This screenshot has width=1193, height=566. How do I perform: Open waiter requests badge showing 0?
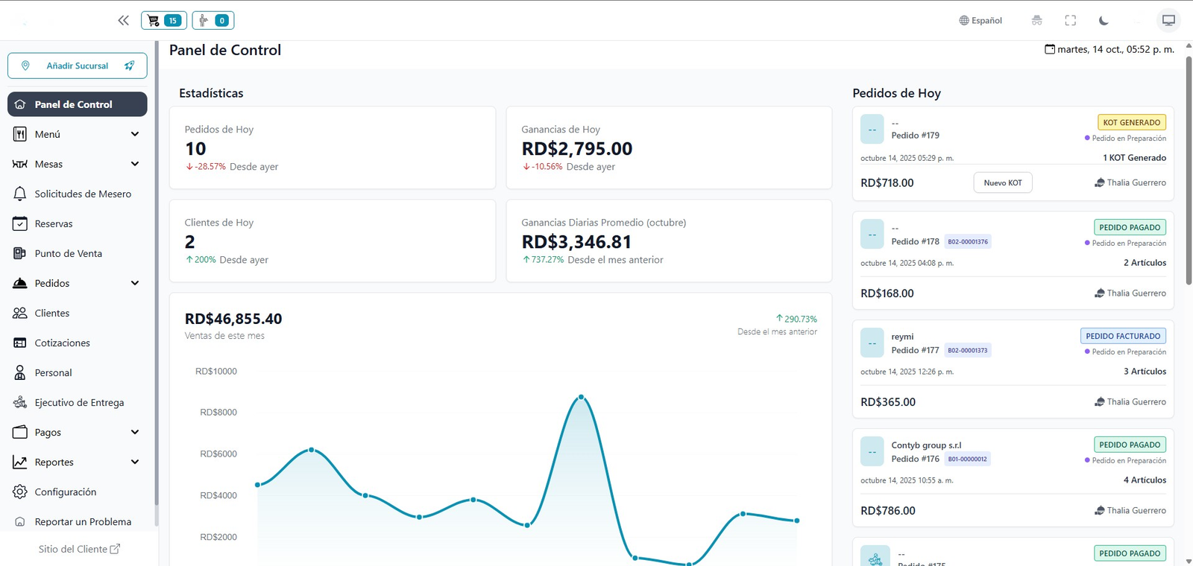pos(213,21)
